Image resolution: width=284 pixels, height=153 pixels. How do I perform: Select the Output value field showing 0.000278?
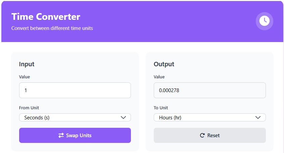point(209,90)
